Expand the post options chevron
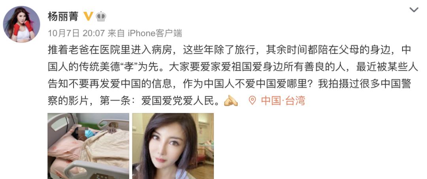Image resolution: width=427 pixels, height=179 pixels. tap(414, 10)
